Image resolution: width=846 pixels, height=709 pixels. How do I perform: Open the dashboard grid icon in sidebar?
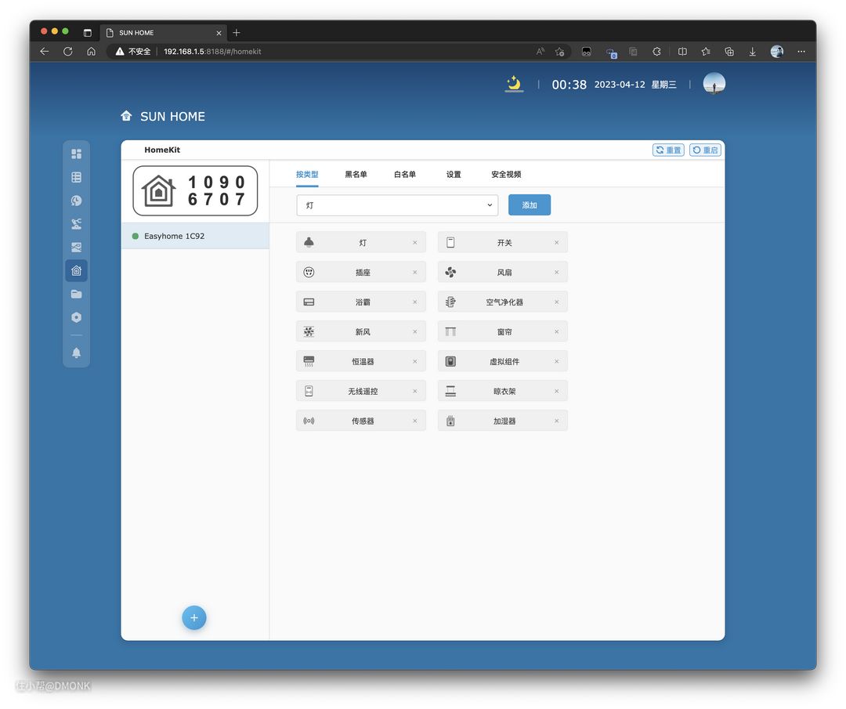(76, 154)
